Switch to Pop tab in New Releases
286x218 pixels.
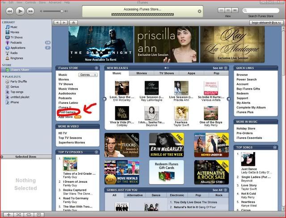[216, 73]
